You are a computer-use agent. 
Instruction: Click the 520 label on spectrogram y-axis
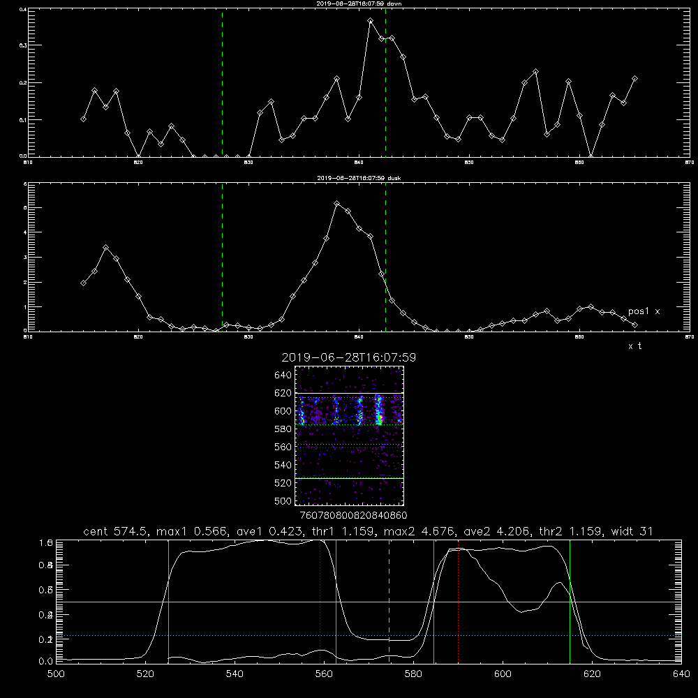pos(283,483)
